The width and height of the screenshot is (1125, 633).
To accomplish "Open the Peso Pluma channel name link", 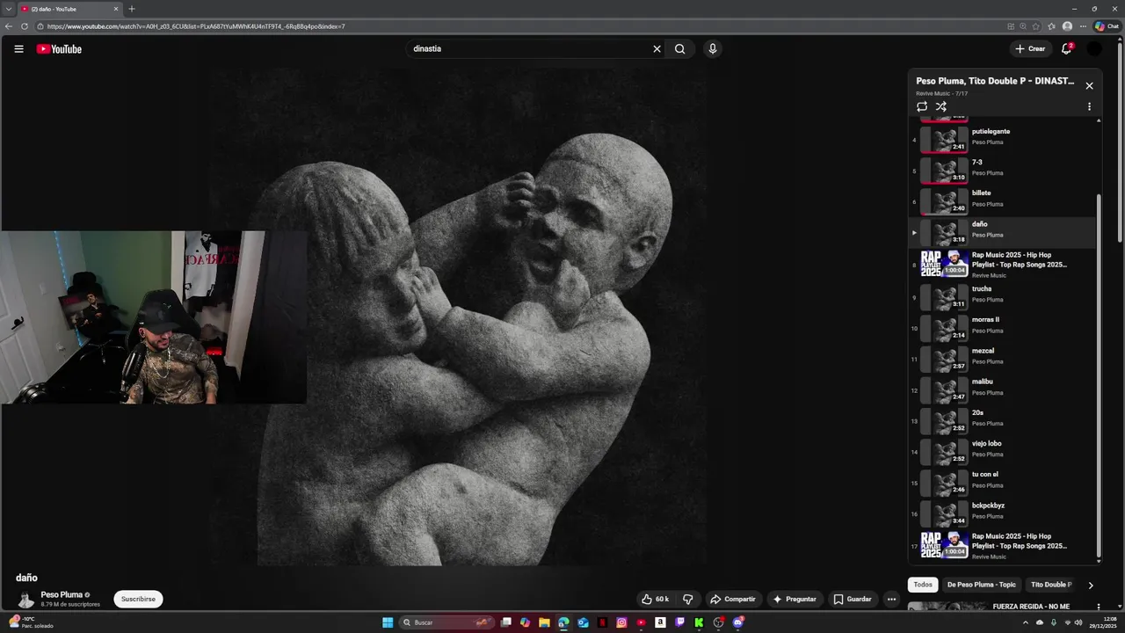I will click(x=62, y=595).
